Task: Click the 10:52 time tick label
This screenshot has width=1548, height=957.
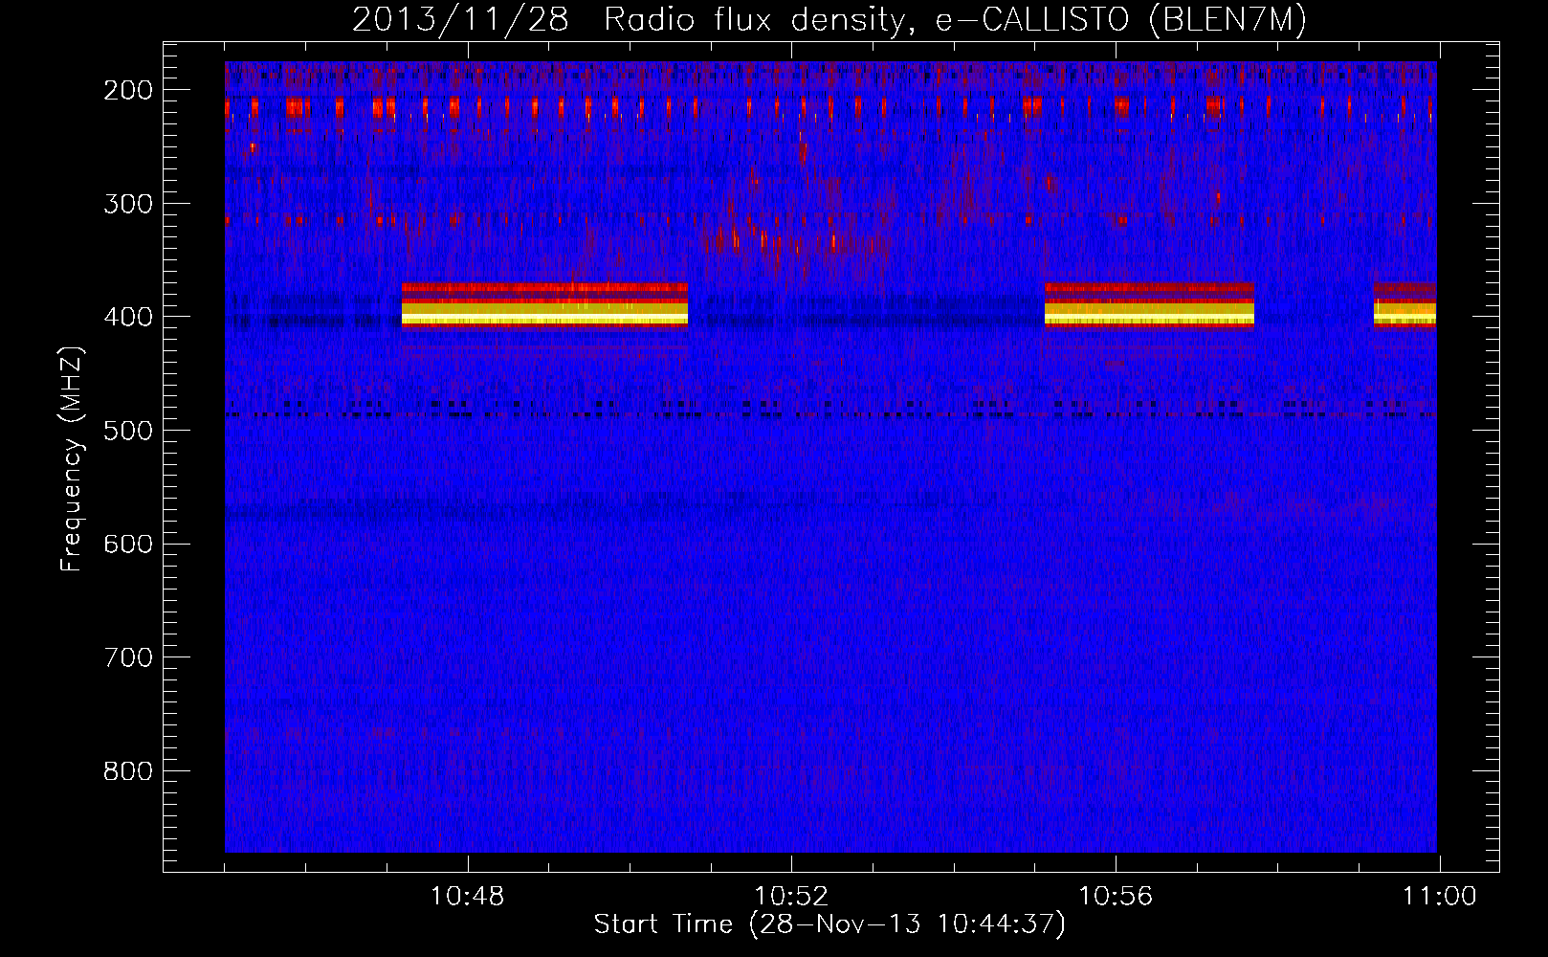Action: tap(791, 897)
